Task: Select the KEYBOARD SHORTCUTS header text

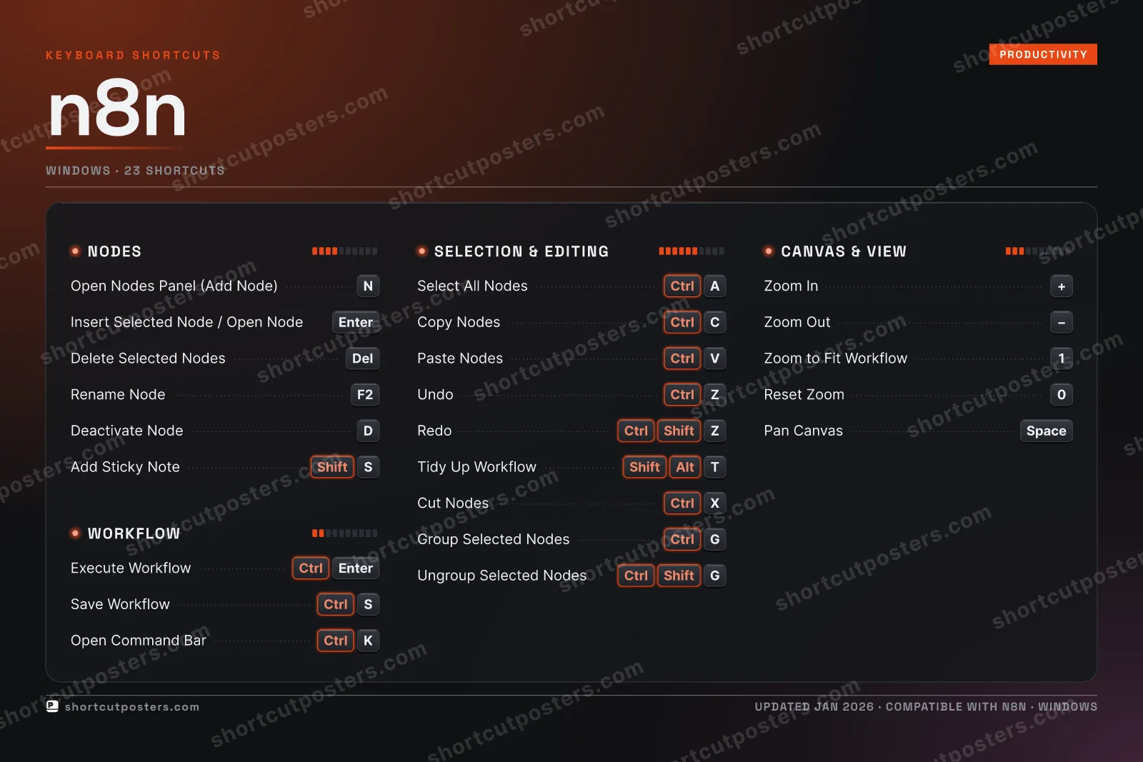Action: click(x=133, y=55)
